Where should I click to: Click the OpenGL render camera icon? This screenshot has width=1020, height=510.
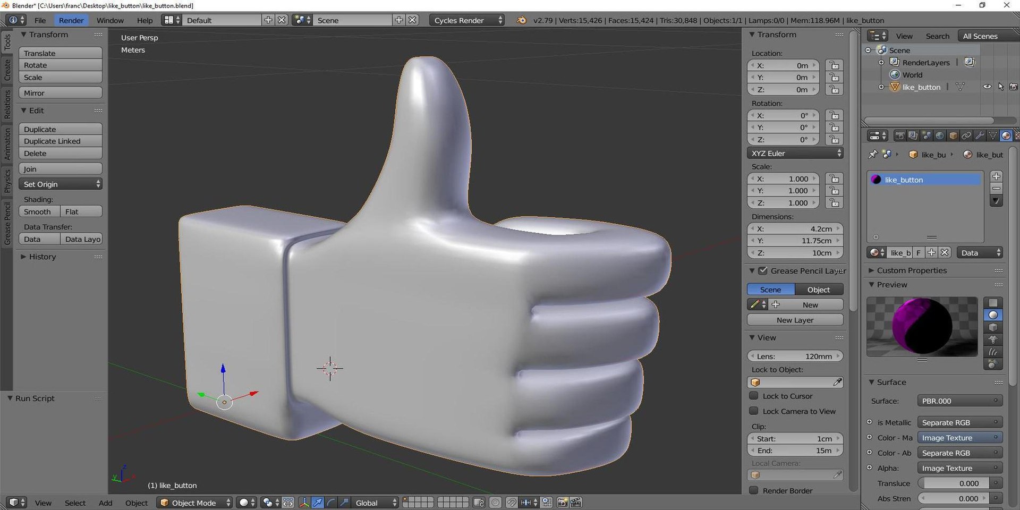563,503
